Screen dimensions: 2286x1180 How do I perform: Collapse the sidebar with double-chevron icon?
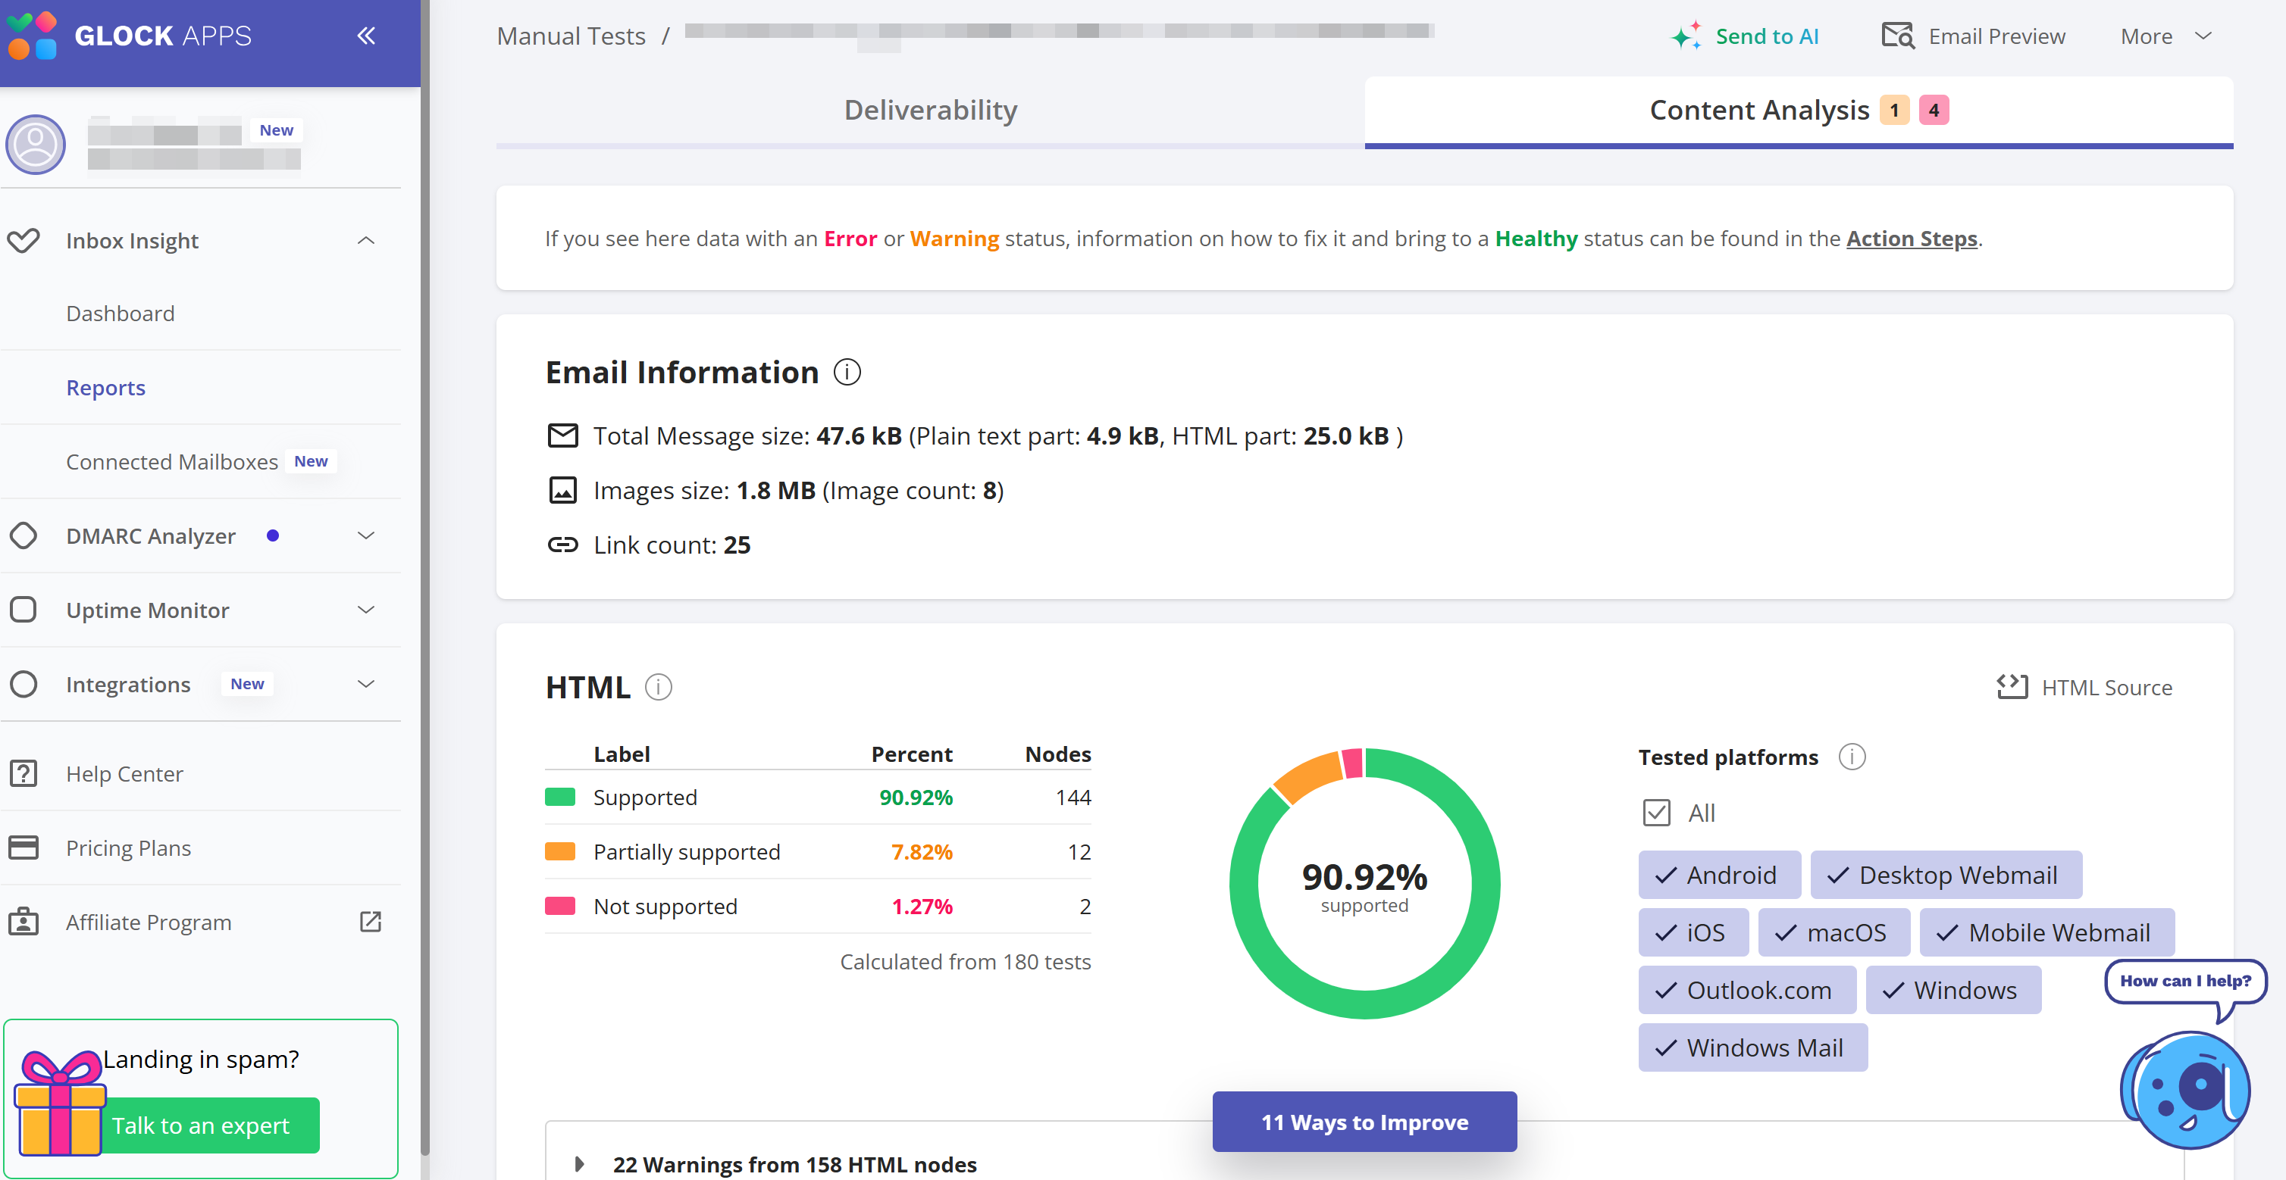(x=365, y=36)
